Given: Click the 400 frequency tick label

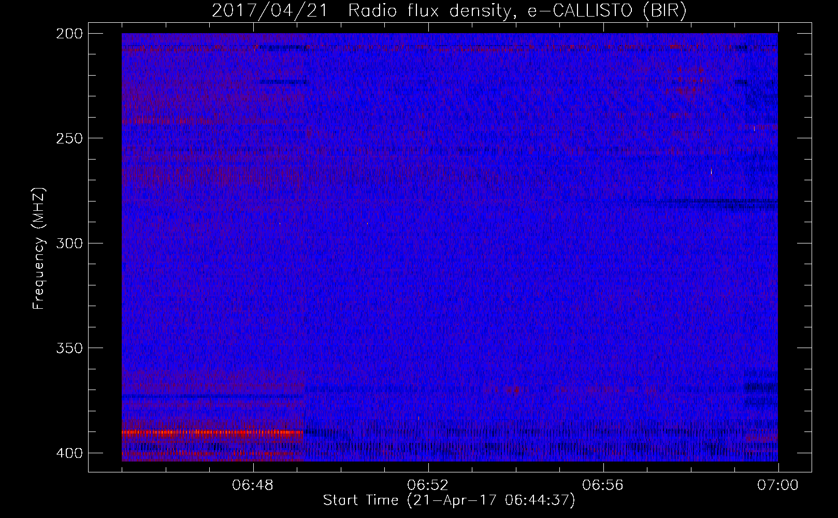Looking at the screenshot, I should (69, 453).
